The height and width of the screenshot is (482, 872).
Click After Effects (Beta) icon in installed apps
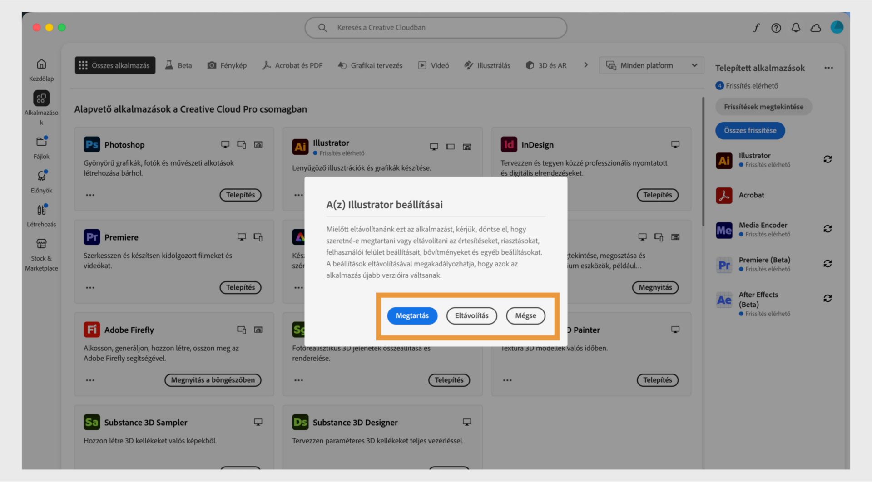724,300
